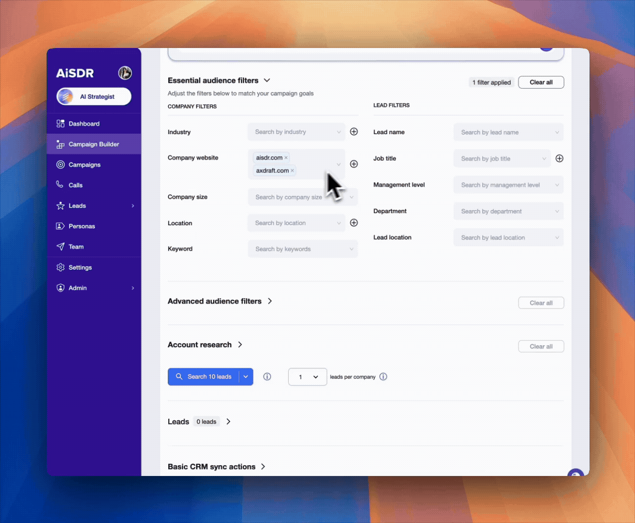The height and width of the screenshot is (523, 635).
Task: Open the leads per company dropdown
Action: tap(307, 377)
